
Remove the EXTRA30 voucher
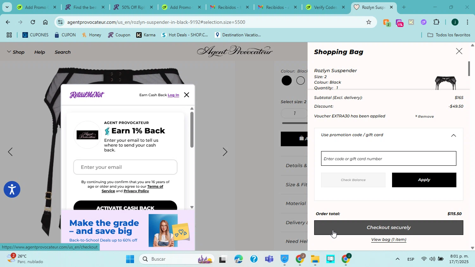tap(424, 116)
